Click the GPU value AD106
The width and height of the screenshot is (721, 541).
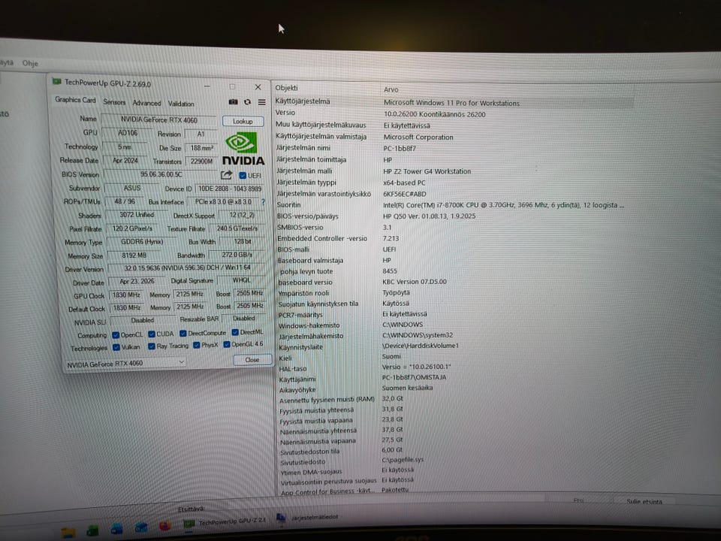(x=128, y=133)
